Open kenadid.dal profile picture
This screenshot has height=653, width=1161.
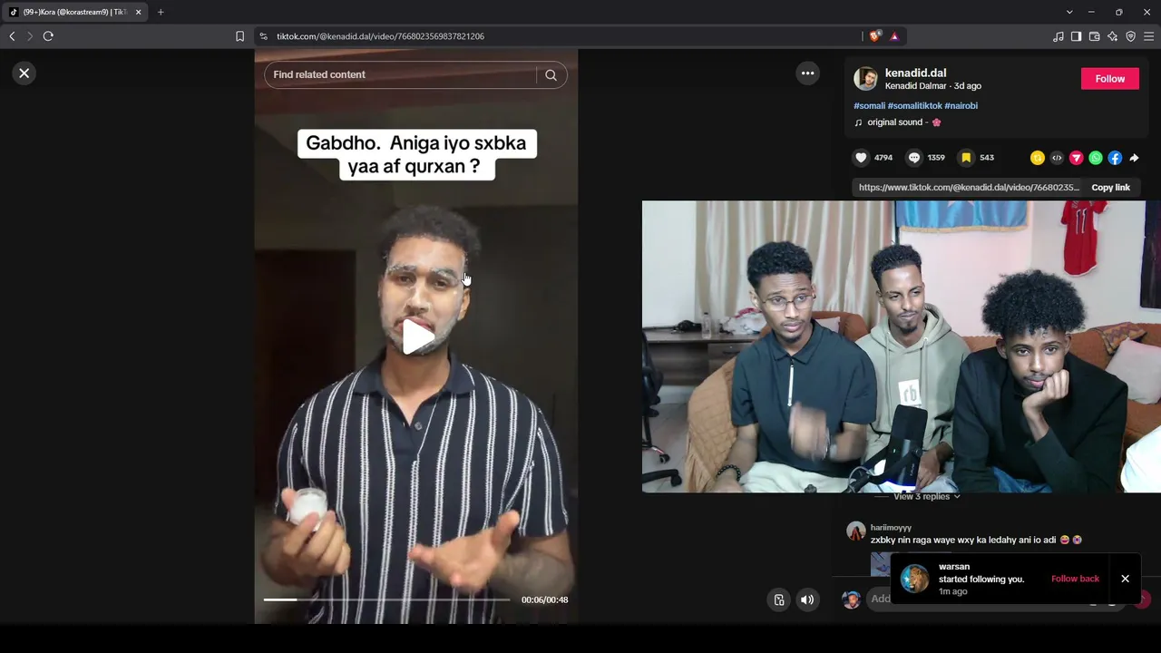pyautogui.click(x=865, y=79)
